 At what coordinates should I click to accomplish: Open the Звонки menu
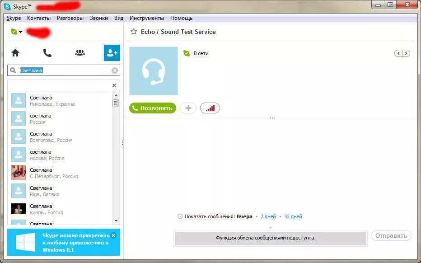click(99, 18)
